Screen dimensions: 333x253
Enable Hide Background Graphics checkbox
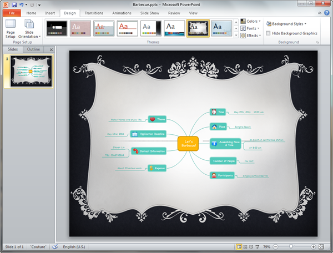point(269,33)
